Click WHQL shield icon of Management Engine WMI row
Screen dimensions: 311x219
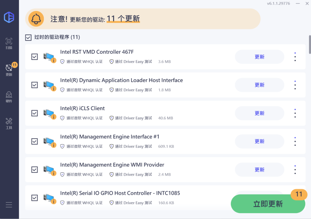pyautogui.click(x=62, y=175)
